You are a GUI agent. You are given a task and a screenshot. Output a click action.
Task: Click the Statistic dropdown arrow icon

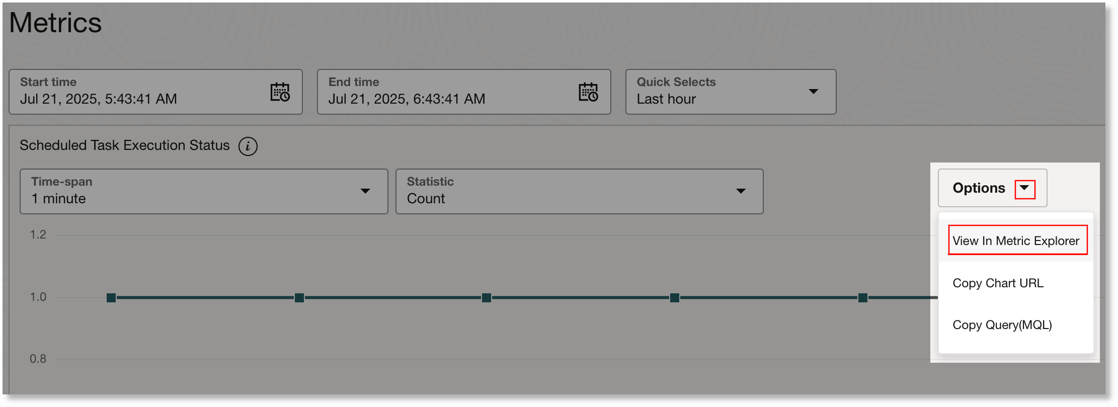click(x=741, y=191)
